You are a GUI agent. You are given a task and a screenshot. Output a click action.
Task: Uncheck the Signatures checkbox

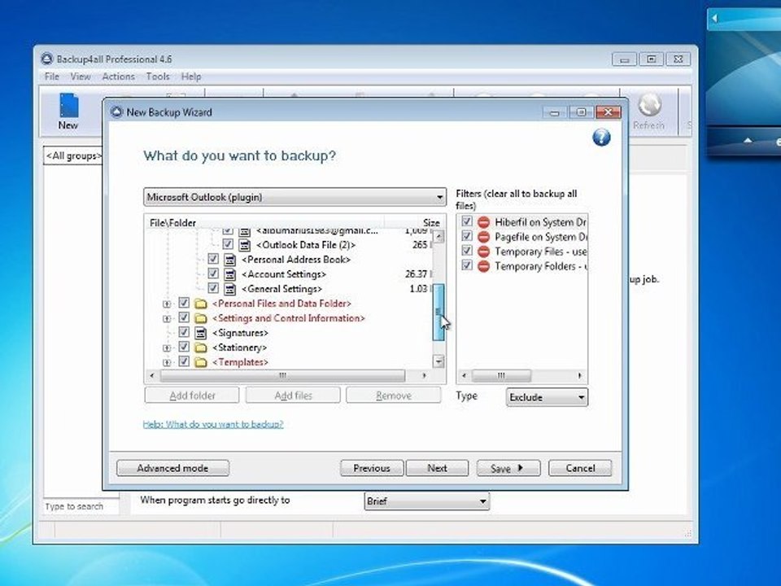(x=184, y=332)
